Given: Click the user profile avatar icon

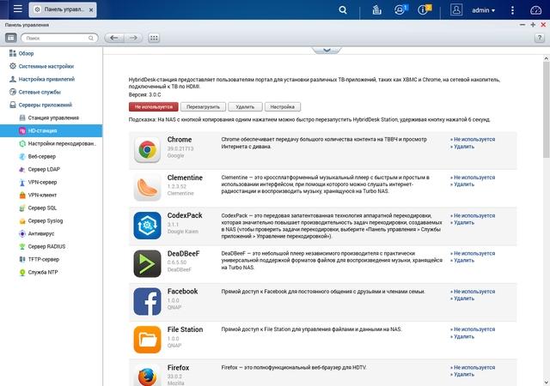Looking at the screenshot, I should point(456,9).
